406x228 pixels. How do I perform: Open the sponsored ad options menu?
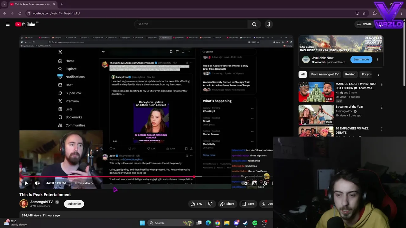pos(378,60)
